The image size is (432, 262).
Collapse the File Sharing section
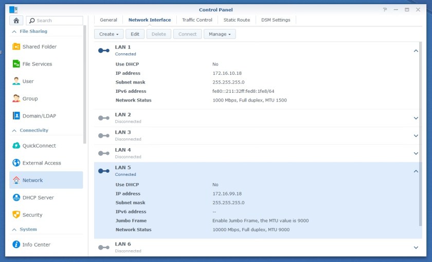tap(14, 31)
